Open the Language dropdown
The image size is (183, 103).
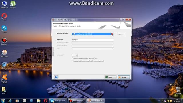click(93, 49)
